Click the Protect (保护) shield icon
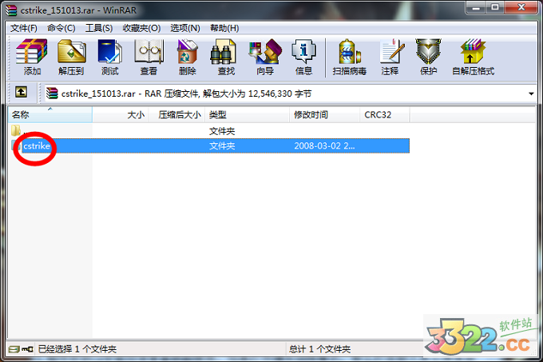 click(x=428, y=57)
